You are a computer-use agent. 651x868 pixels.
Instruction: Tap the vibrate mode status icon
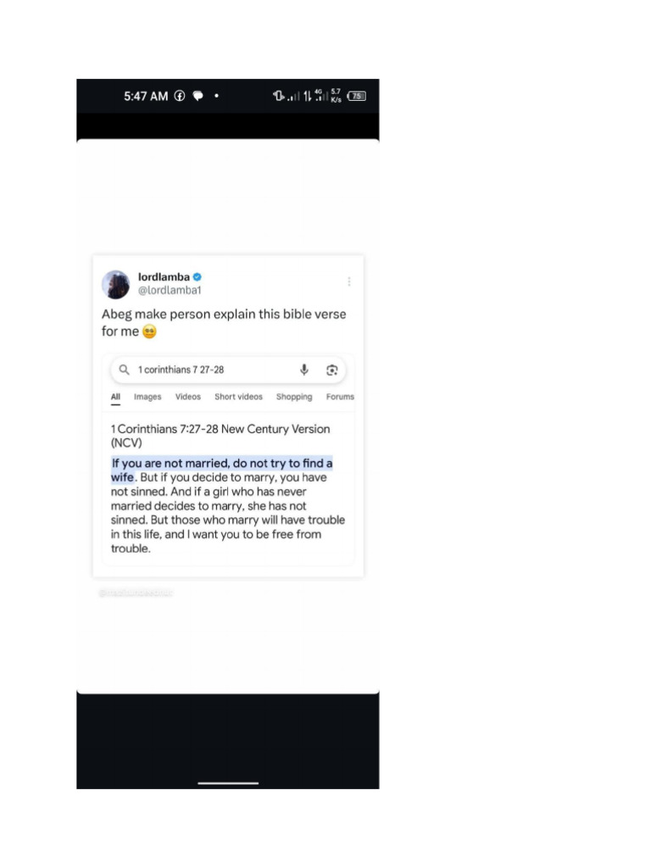[278, 96]
